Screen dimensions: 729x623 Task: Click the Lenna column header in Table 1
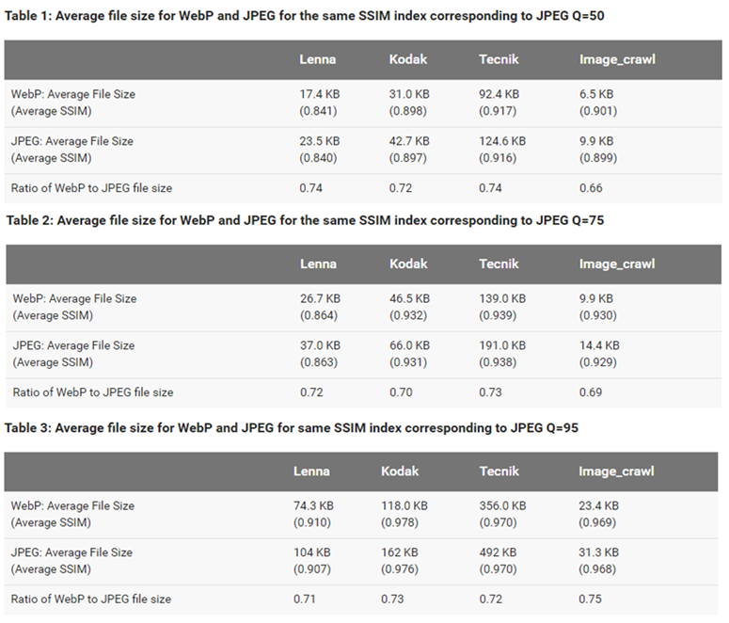pos(317,59)
